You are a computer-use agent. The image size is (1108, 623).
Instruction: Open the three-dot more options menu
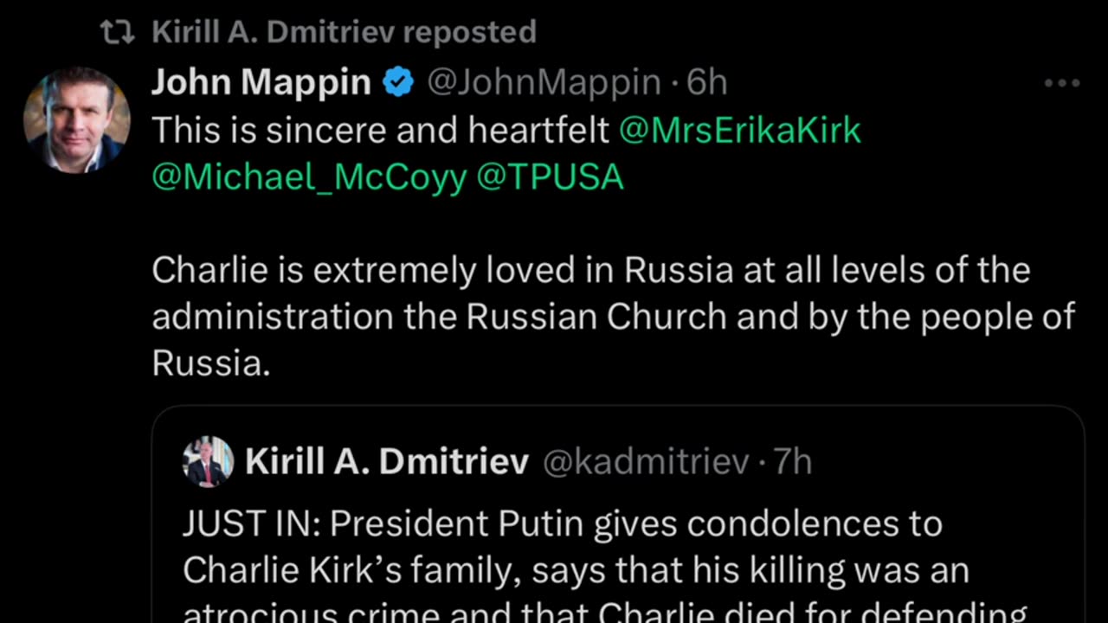pyautogui.click(x=1062, y=83)
